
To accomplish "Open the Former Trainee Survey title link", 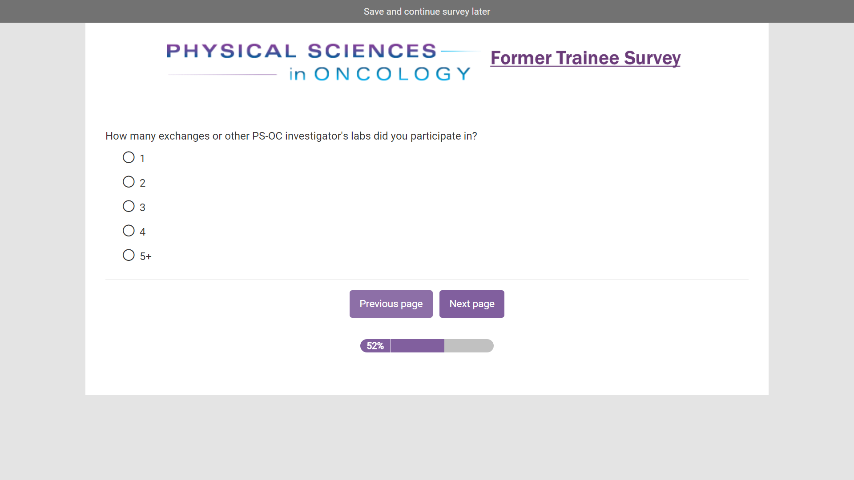I will point(585,58).
